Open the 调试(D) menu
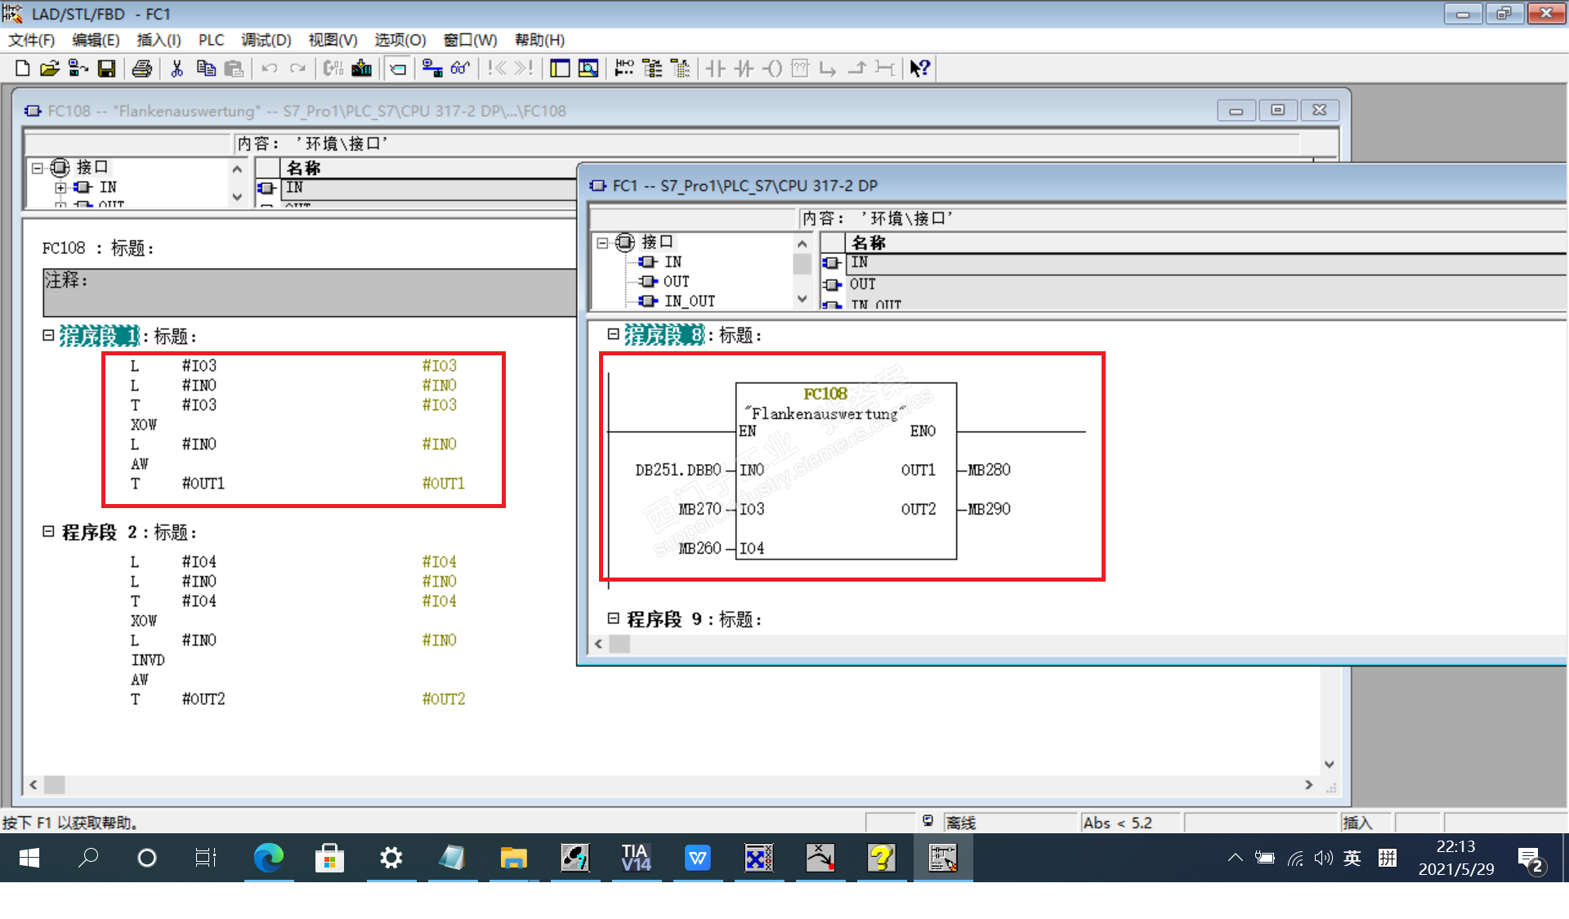The image size is (1569, 919). (x=266, y=40)
